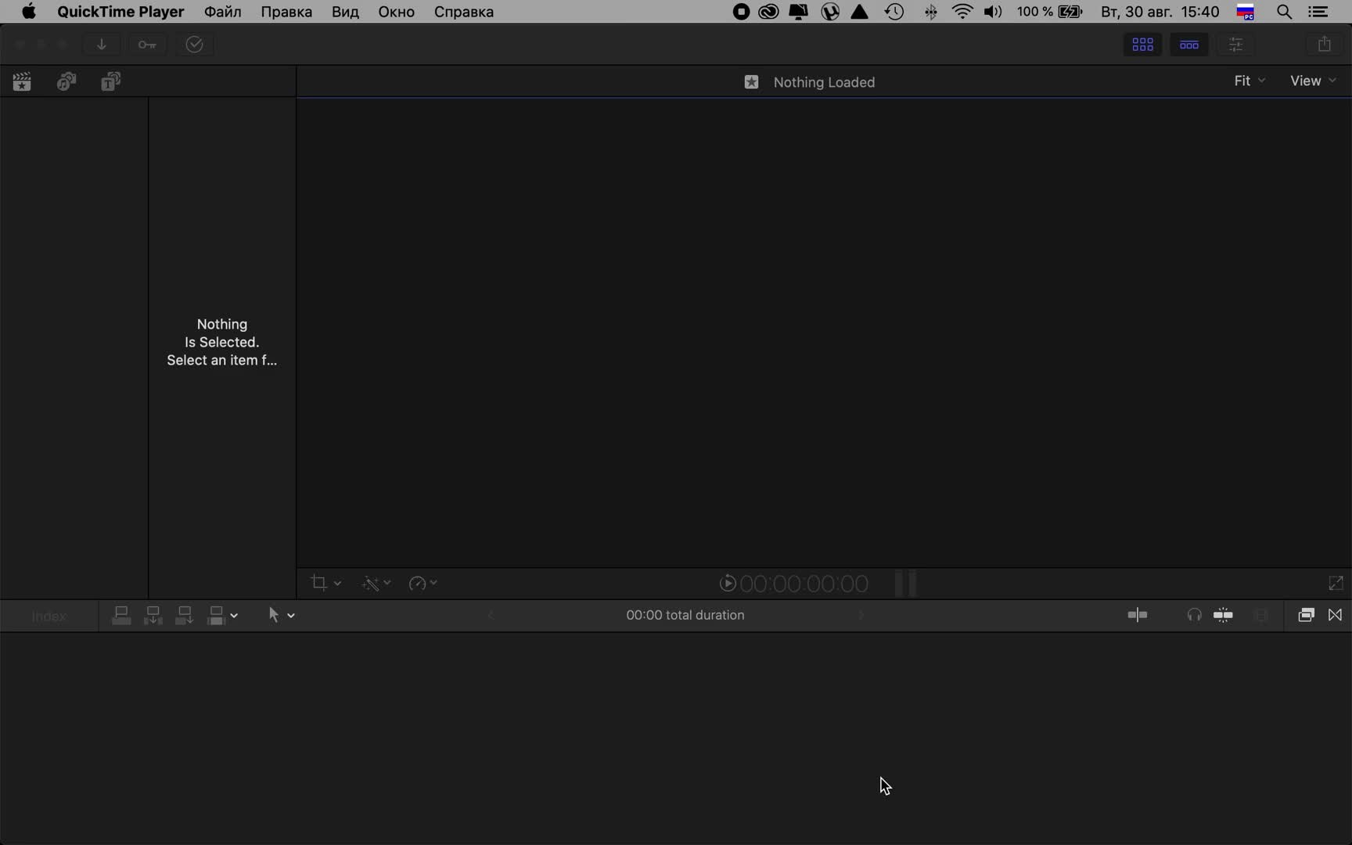Open the Select tool dropdown arrow
Image resolution: width=1352 pixels, height=845 pixels.
(291, 616)
